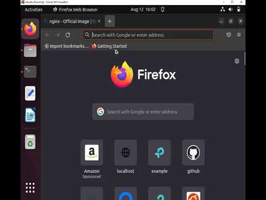
Task: Open the Trash from the dock
Action: click(30, 142)
